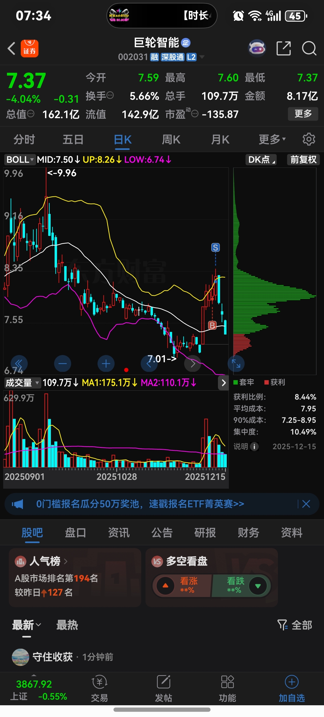
Task: Switch to 月K chart tab
Action: (x=221, y=139)
